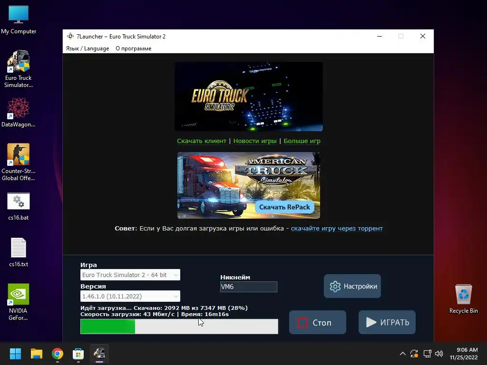Open Google Chrome from the taskbar
Viewport: 487px width, 365px height.
point(58,354)
